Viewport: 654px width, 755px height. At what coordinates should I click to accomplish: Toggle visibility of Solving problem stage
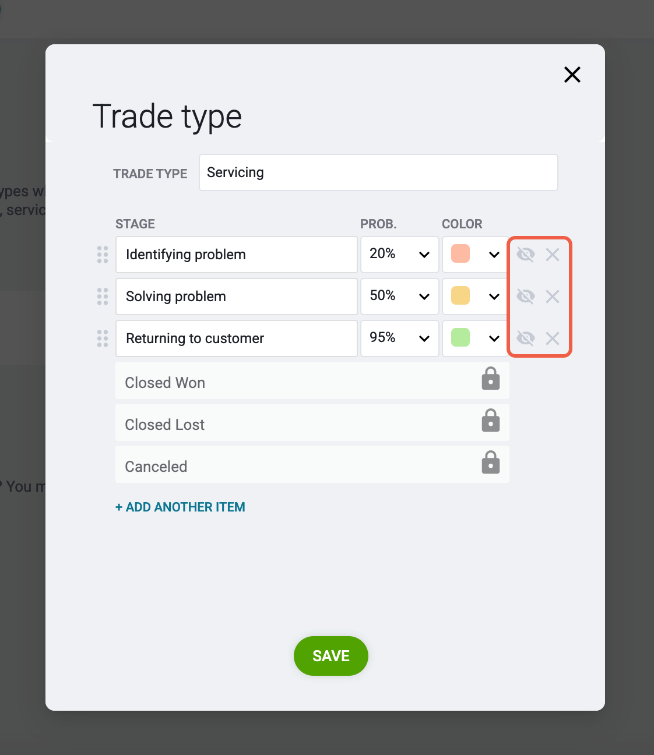[x=526, y=297]
